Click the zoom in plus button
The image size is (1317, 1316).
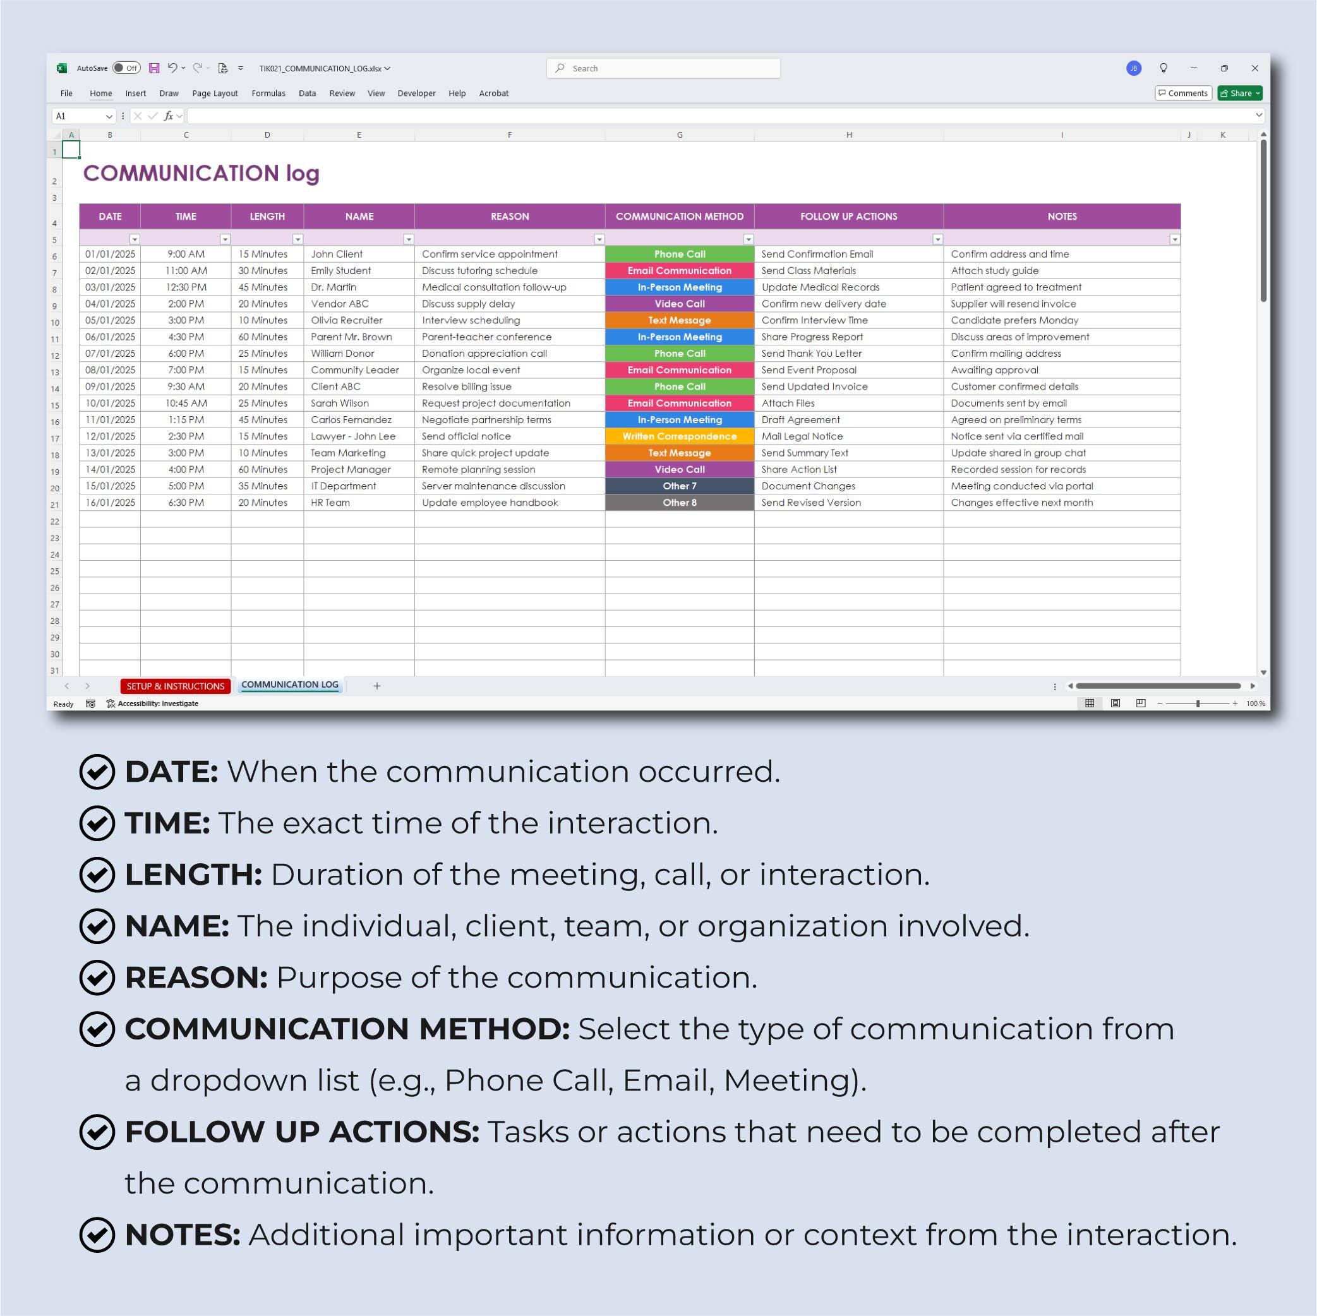(x=1235, y=704)
